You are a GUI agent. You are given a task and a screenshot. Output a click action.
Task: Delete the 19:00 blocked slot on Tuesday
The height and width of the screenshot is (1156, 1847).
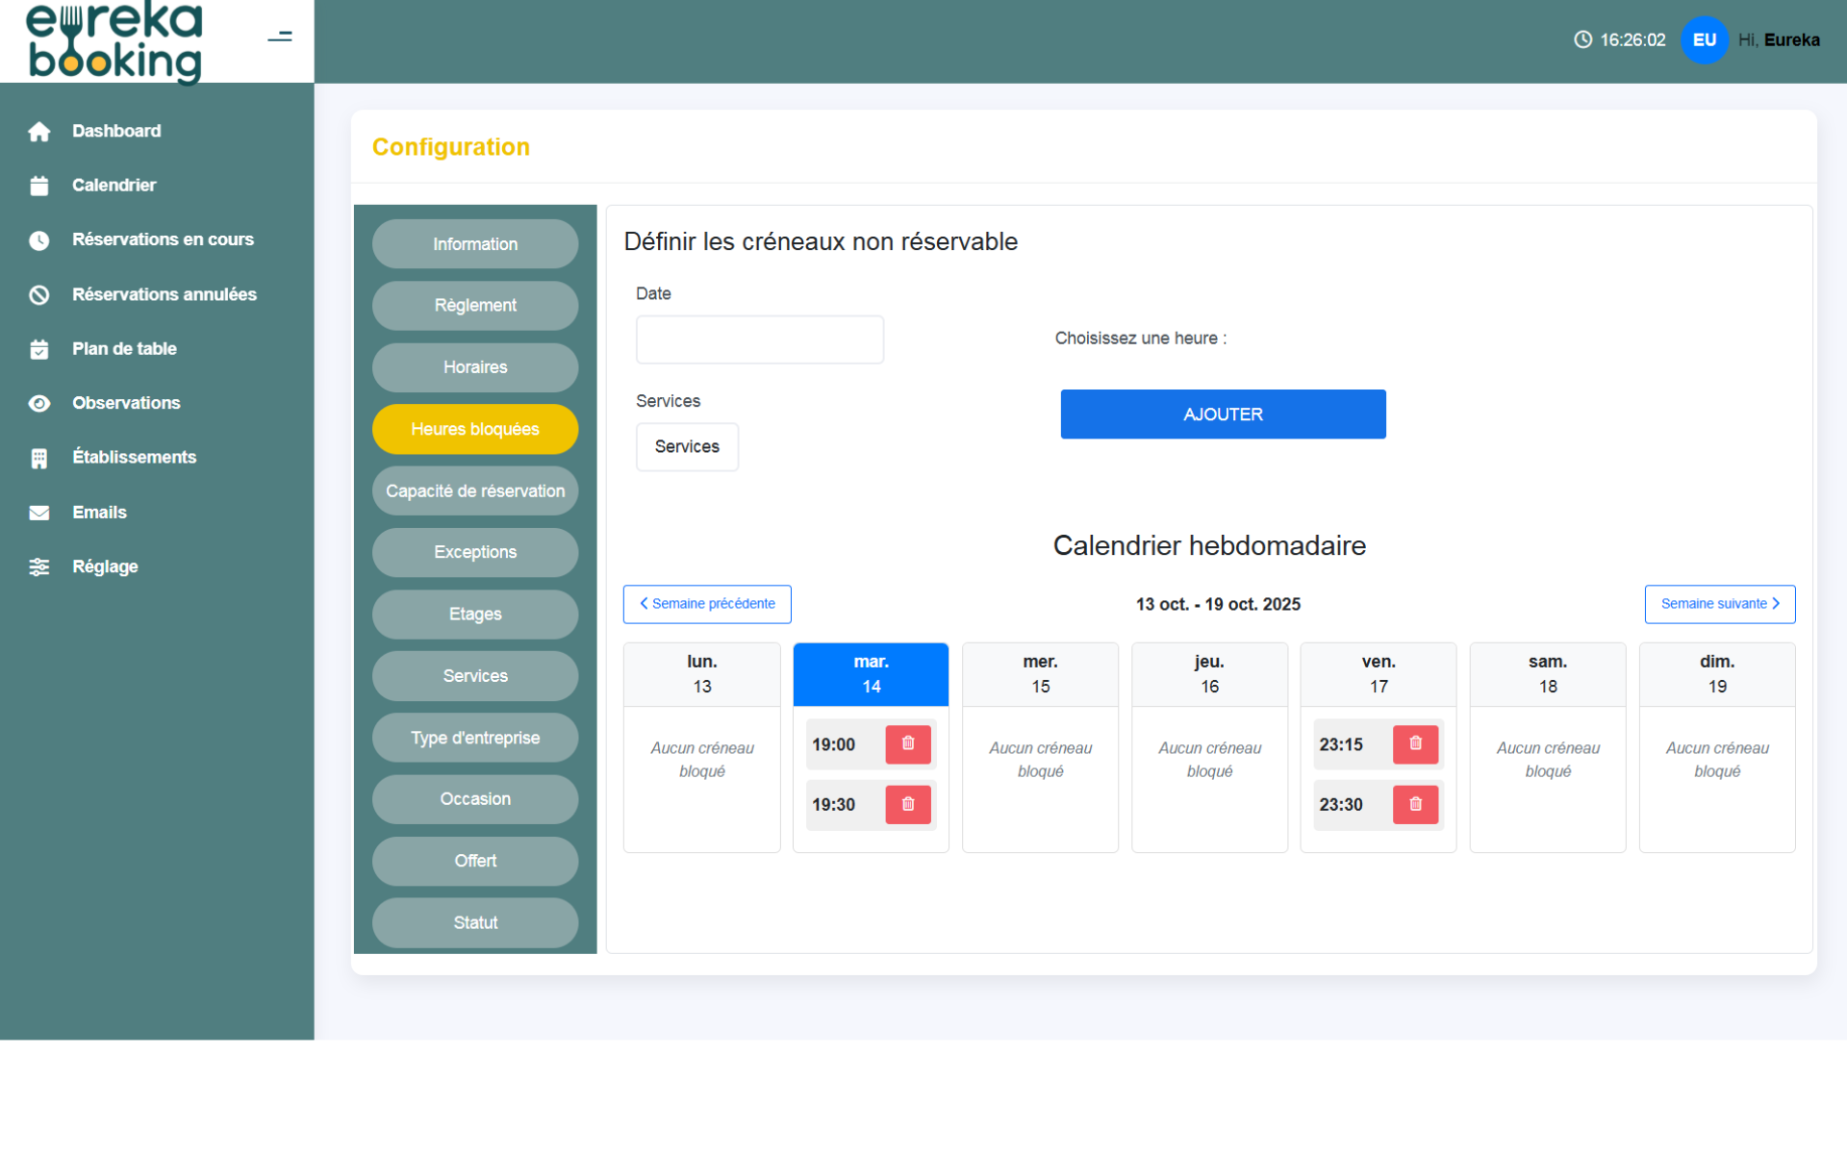[907, 744]
